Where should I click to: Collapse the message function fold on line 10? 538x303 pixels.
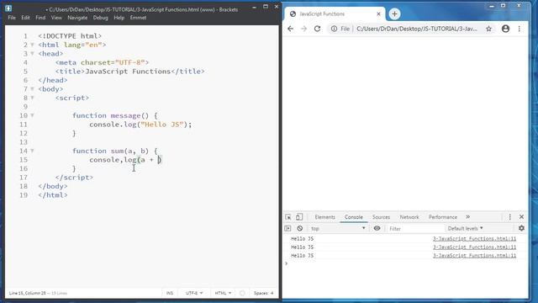pos(32,115)
